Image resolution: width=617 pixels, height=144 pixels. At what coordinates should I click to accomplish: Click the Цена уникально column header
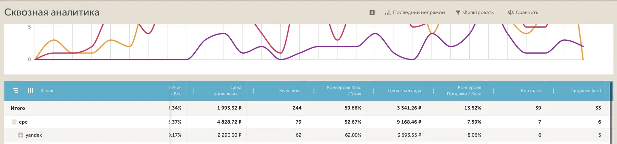point(228,91)
